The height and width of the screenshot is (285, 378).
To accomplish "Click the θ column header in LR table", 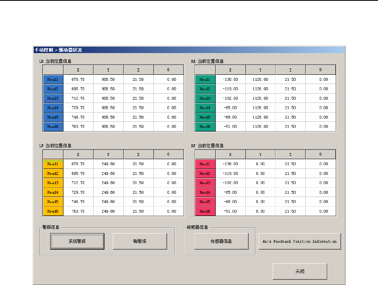I will pos(168,70).
